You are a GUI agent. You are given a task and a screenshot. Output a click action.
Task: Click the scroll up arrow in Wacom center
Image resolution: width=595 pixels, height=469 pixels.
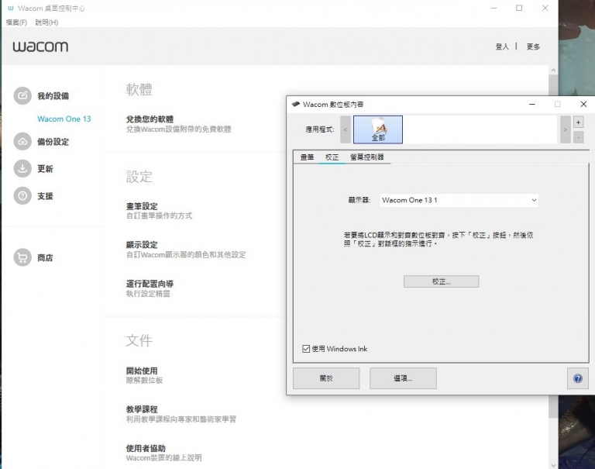click(x=553, y=71)
